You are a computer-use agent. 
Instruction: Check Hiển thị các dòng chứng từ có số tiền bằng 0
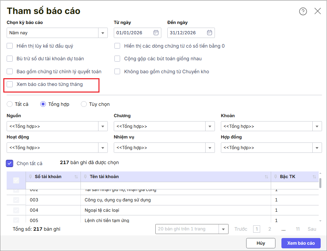(x=117, y=46)
